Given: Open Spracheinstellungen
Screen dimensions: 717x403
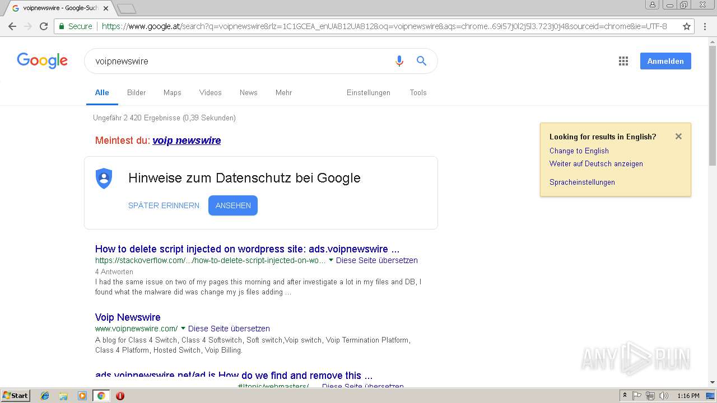Looking at the screenshot, I should 582,182.
